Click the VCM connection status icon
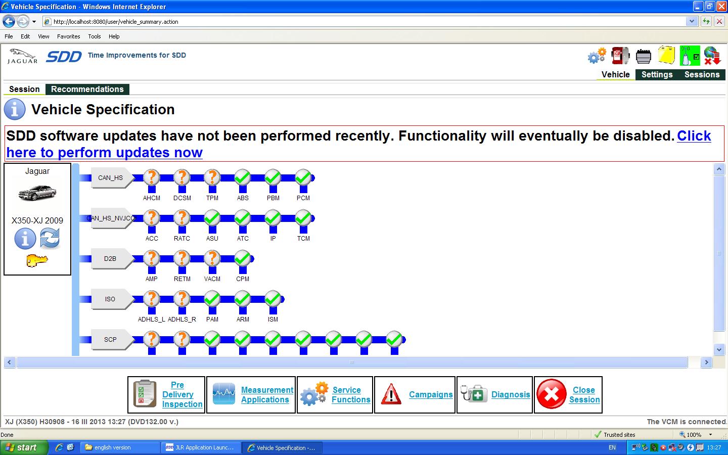 (690, 56)
